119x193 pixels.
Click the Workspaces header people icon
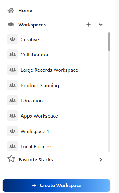[11, 25]
